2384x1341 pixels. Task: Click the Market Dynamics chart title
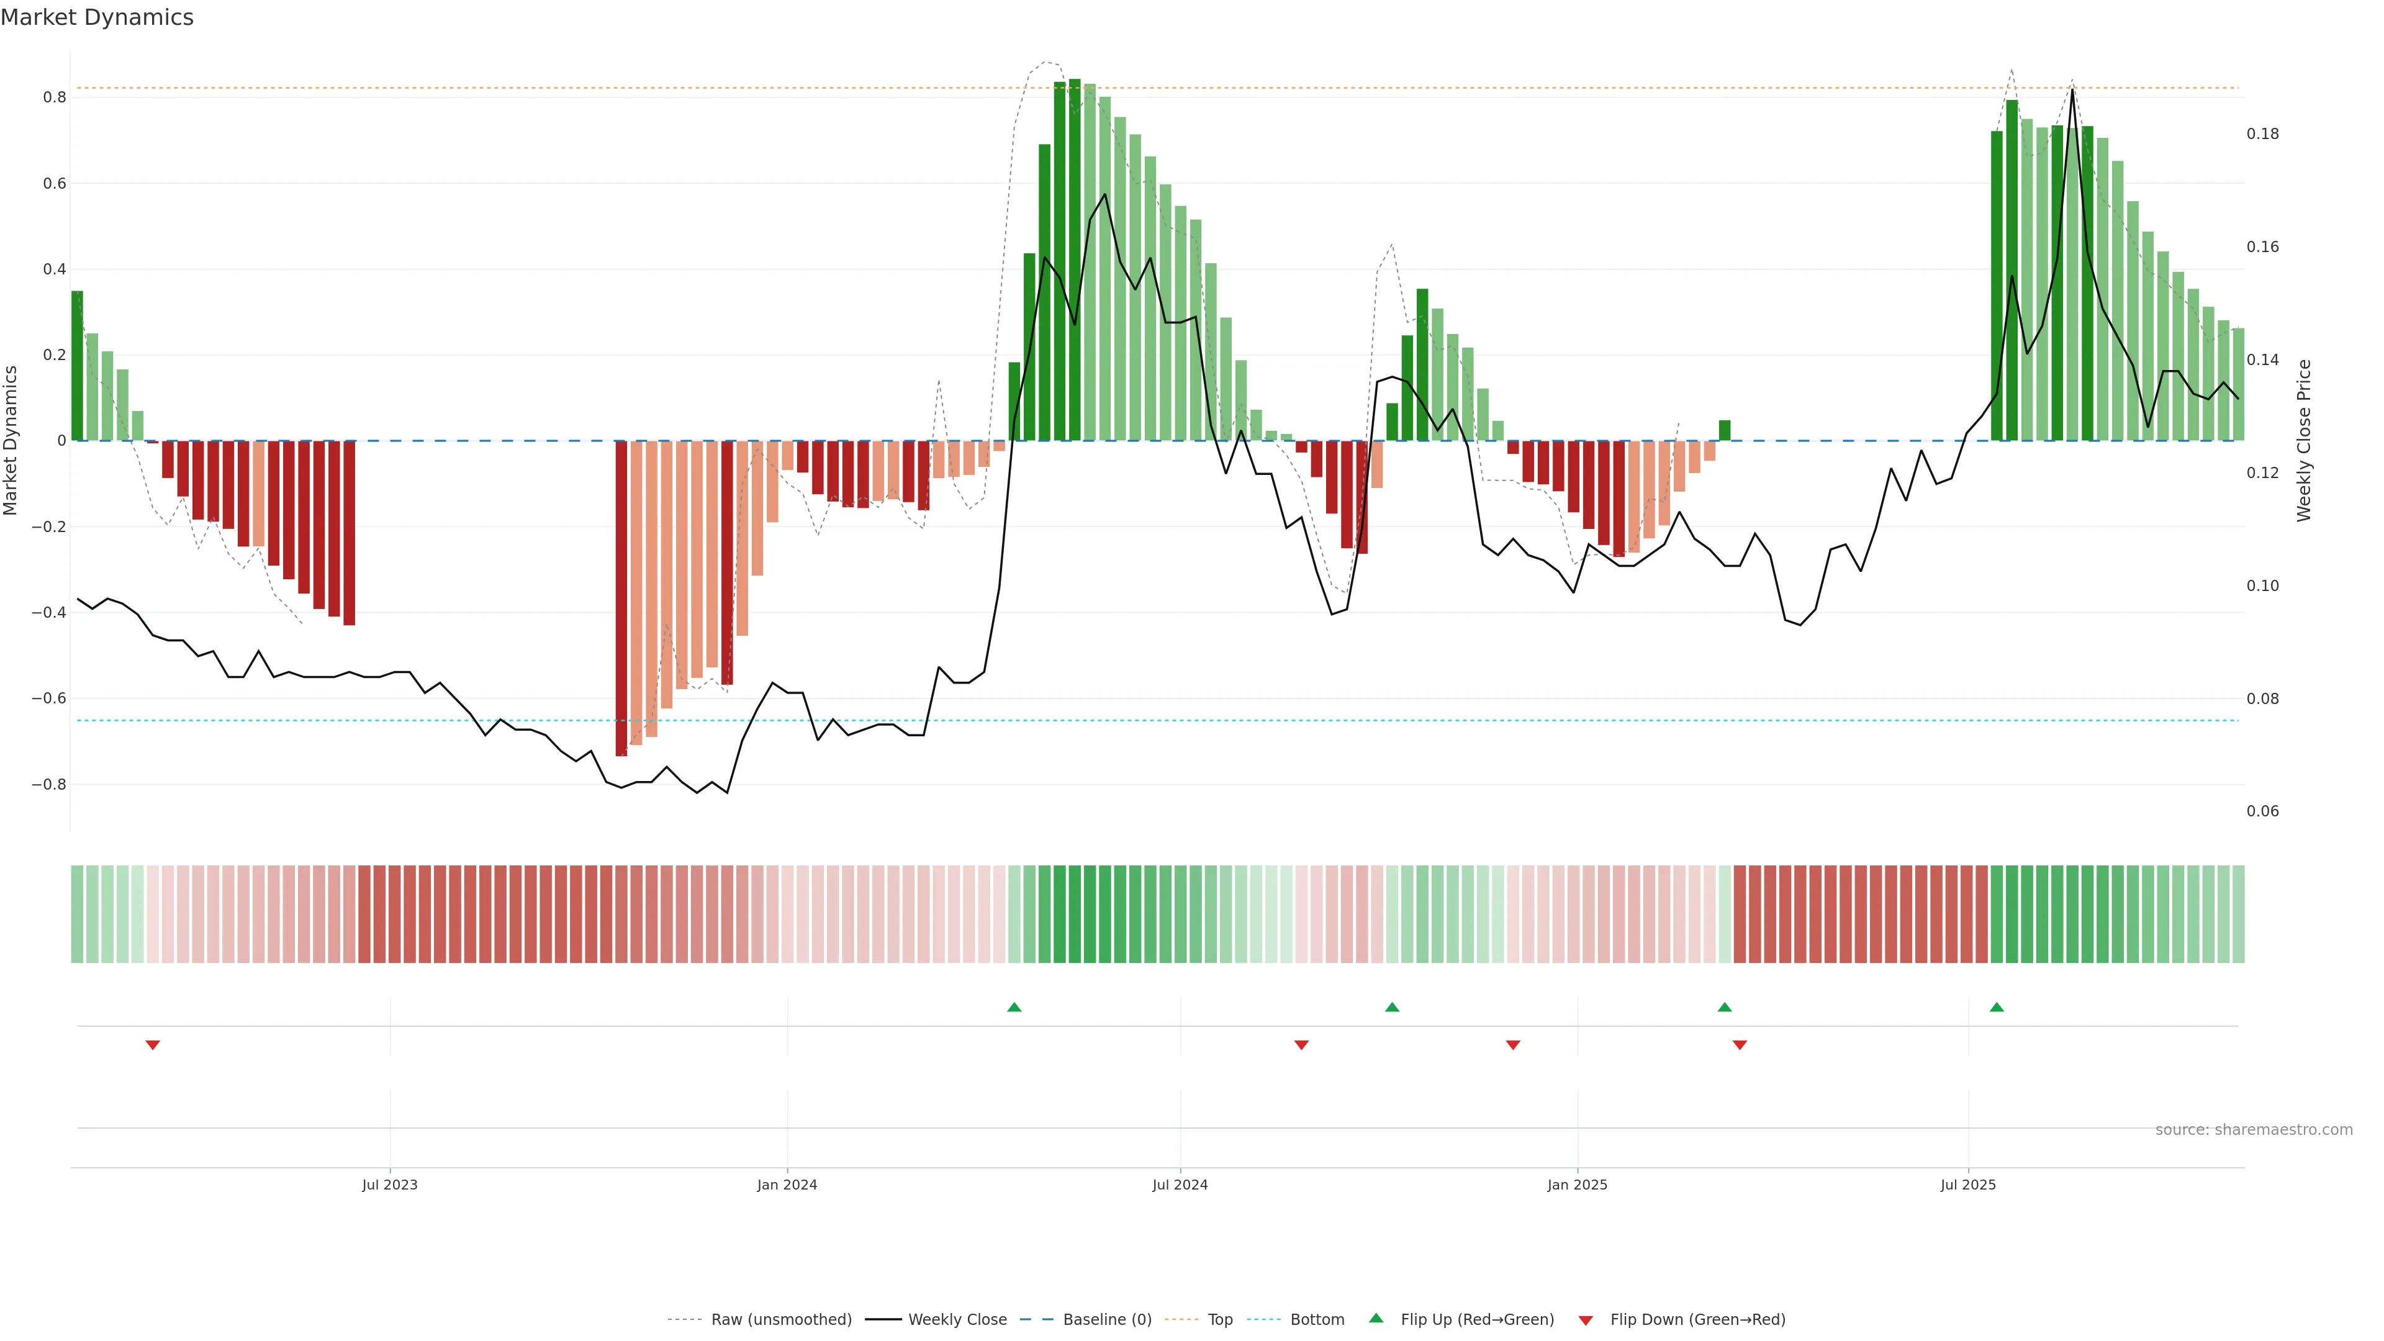tap(97, 17)
